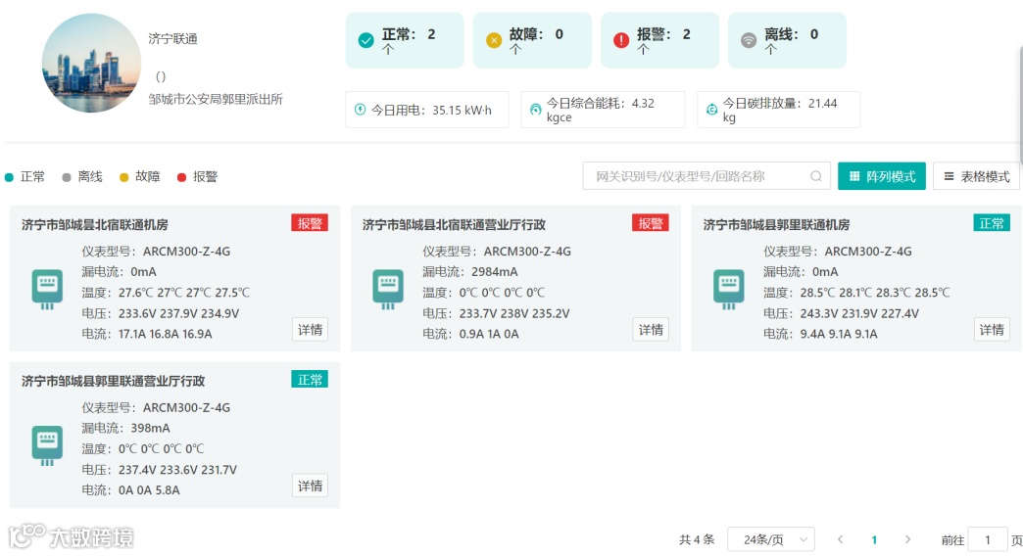
Task: Select page number 1
Action: tap(874, 539)
